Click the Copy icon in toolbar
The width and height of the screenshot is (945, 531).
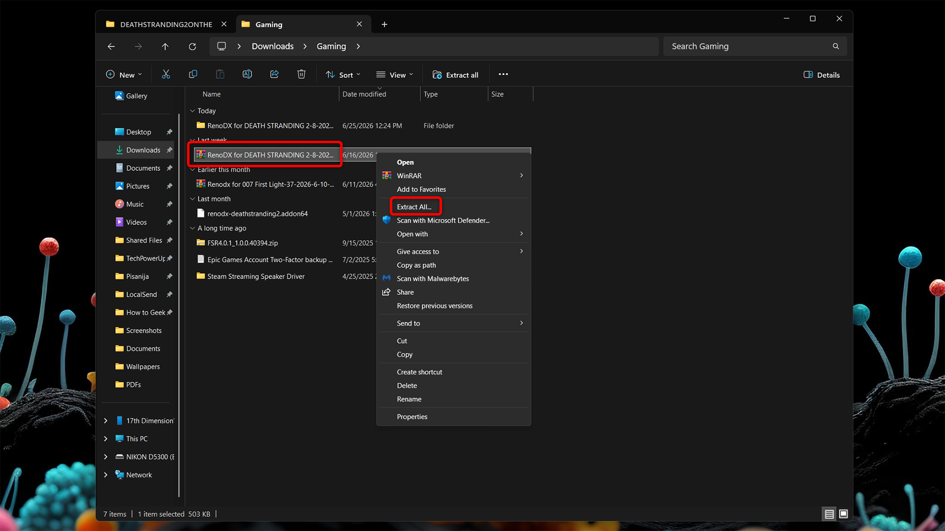tap(193, 74)
